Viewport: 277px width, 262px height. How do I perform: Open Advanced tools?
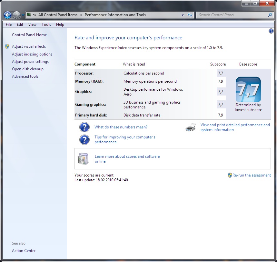click(x=25, y=76)
